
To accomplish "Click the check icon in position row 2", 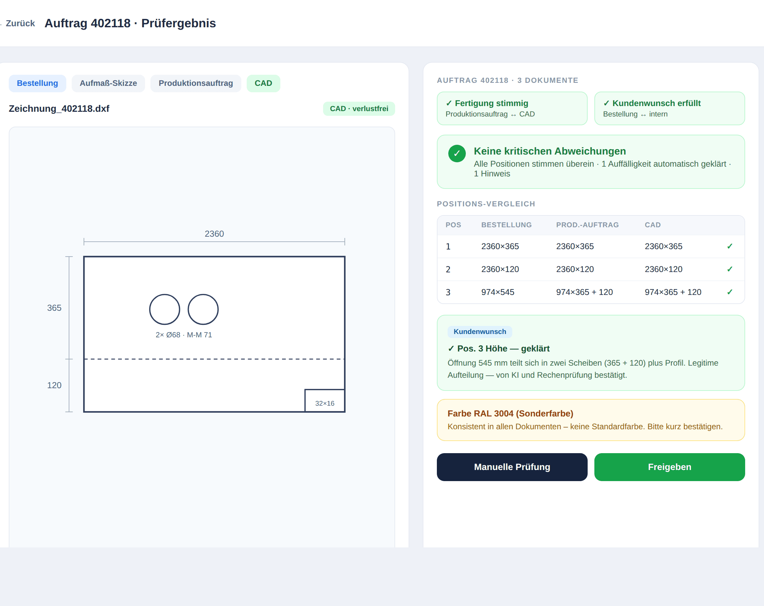I will click(730, 269).
